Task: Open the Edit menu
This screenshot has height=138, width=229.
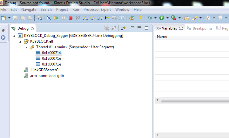Action: (x=14, y=10)
